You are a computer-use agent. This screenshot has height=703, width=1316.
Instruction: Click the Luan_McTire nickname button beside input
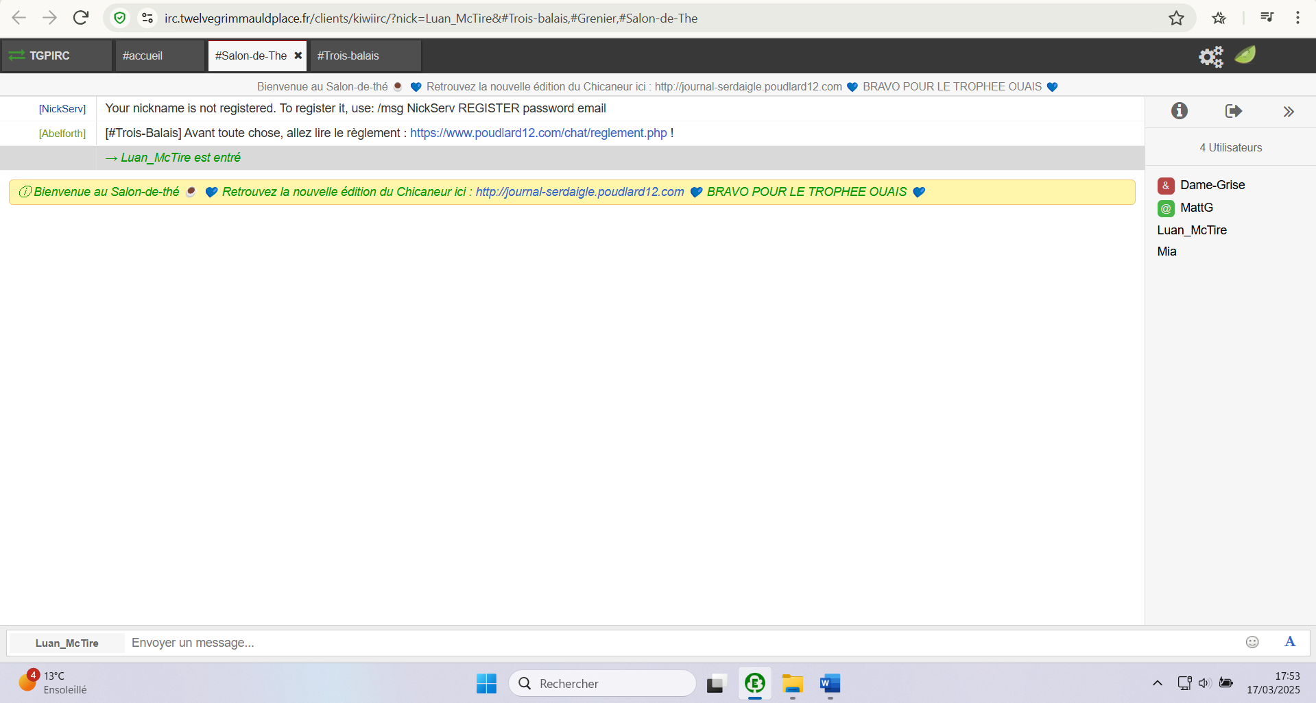click(x=67, y=643)
